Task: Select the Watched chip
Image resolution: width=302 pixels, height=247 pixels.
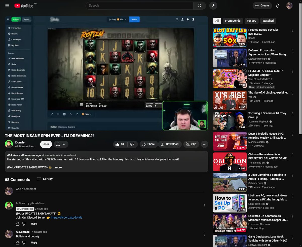Action: click(268, 21)
